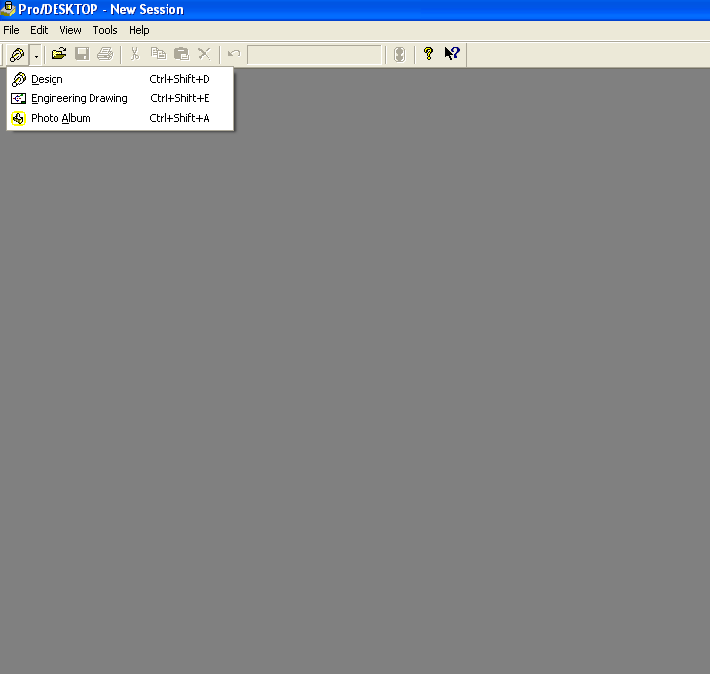Click the Paste clipboard icon
This screenshot has height=674, width=710.
click(x=181, y=54)
